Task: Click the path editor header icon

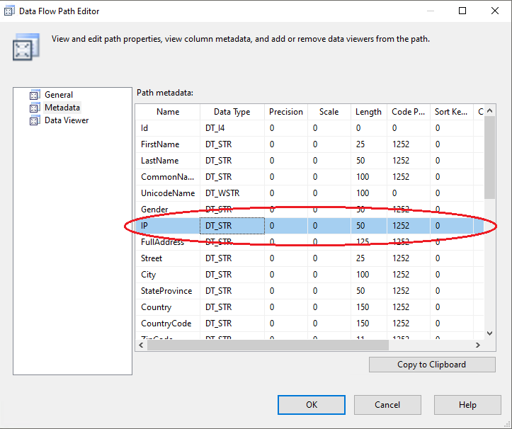Action: point(23,48)
